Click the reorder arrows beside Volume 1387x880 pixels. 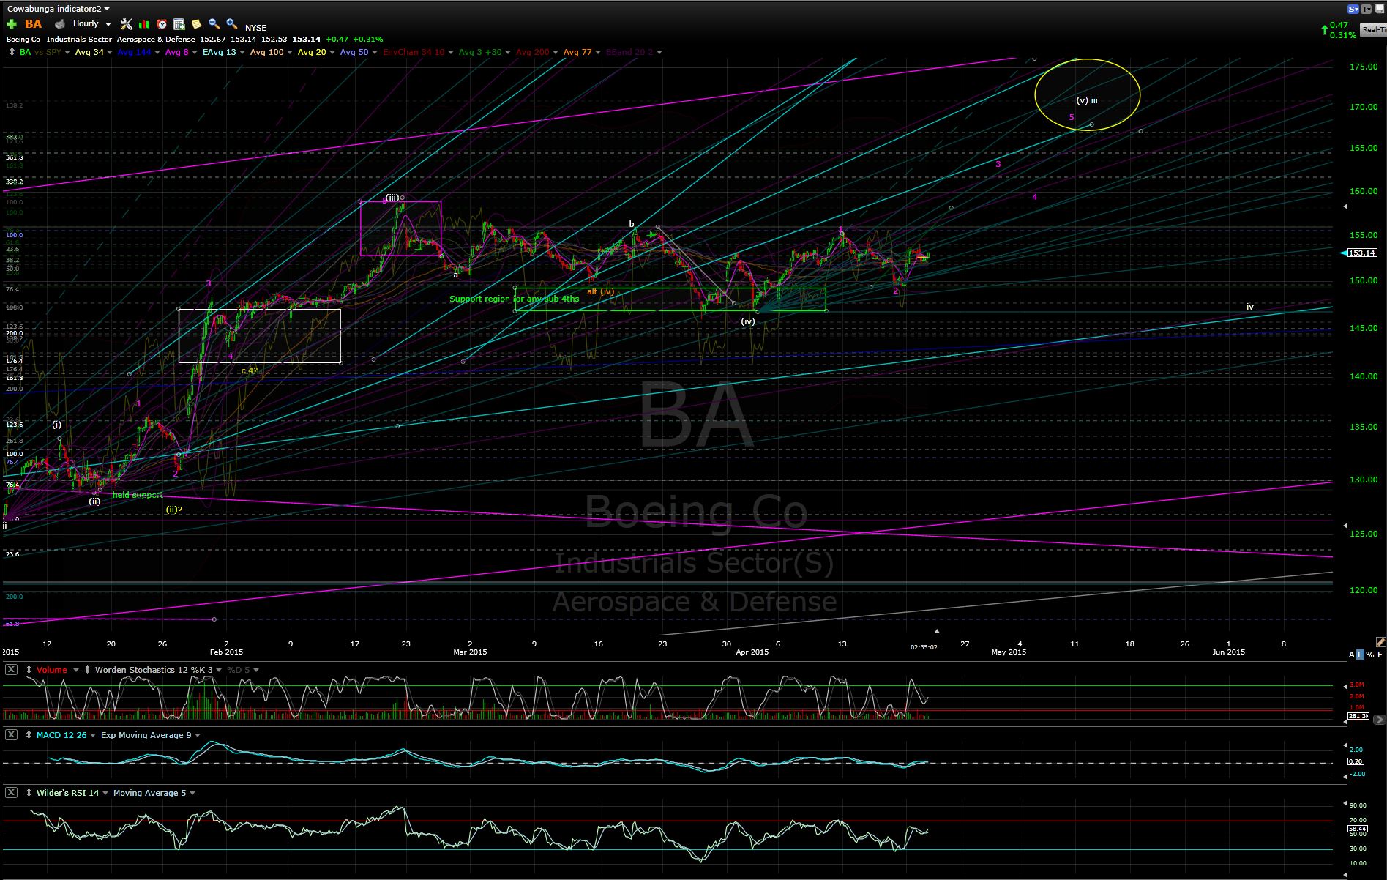pyautogui.click(x=29, y=670)
